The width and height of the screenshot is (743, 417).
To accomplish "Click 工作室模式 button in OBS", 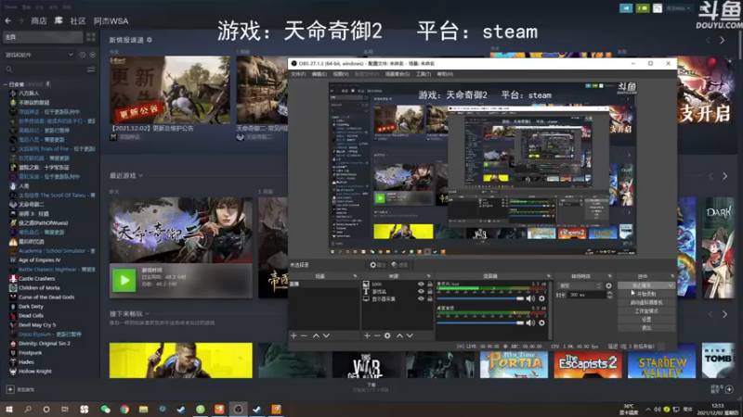I will [646, 311].
